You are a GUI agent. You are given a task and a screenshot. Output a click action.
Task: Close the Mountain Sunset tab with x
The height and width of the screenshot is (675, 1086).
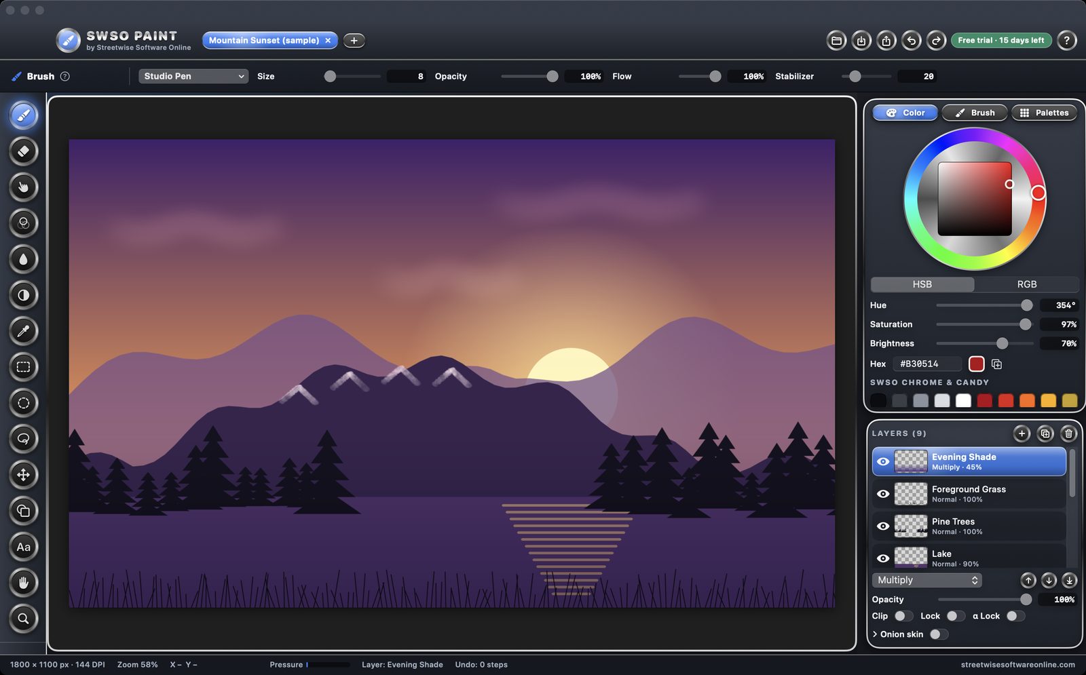(x=328, y=41)
